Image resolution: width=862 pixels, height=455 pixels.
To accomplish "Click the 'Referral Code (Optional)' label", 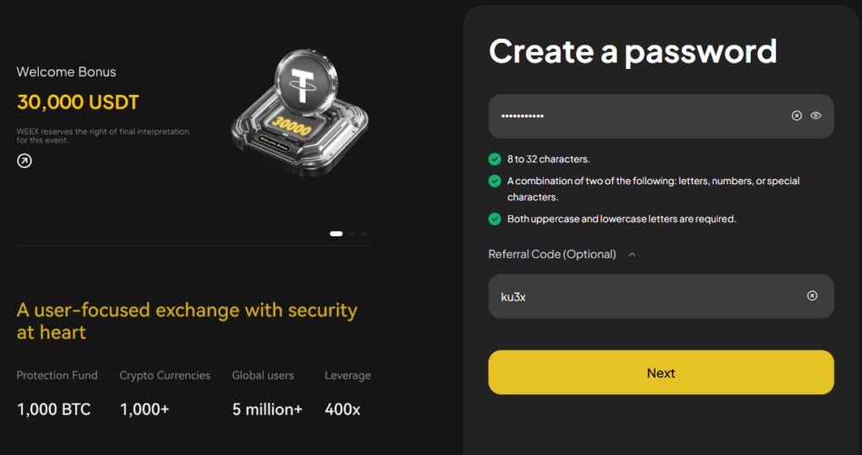I will pyautogui.click(x=551, y=254).
